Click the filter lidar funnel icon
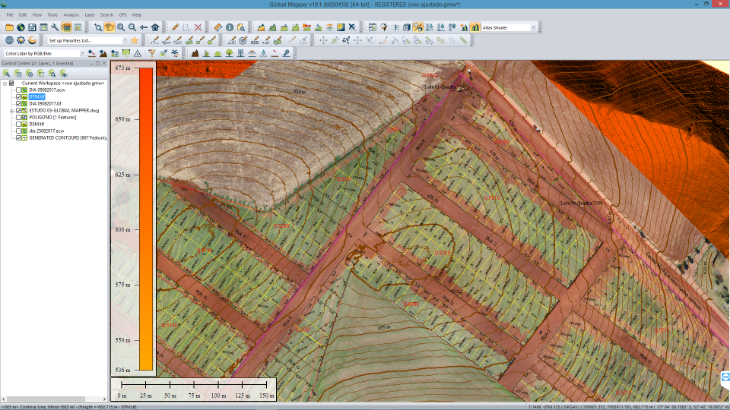Screen dimensions: 730x410 pos(152,53)
